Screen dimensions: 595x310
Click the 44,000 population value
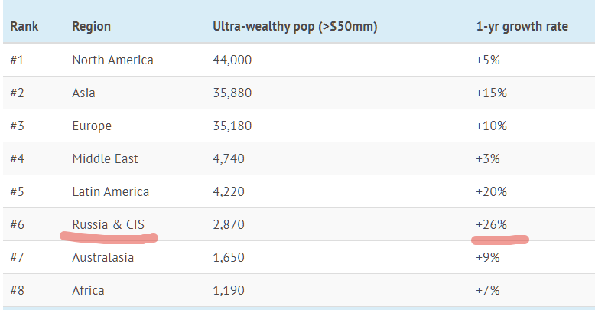pos(232,60)
